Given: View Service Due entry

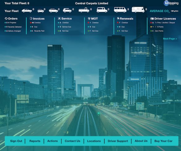Looking at the screenshot, I should point(65,27).
